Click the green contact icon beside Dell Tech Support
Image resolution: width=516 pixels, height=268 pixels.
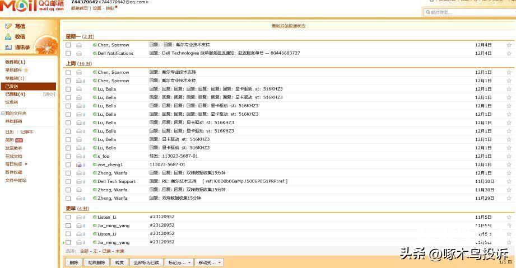(x=95, y=181)
